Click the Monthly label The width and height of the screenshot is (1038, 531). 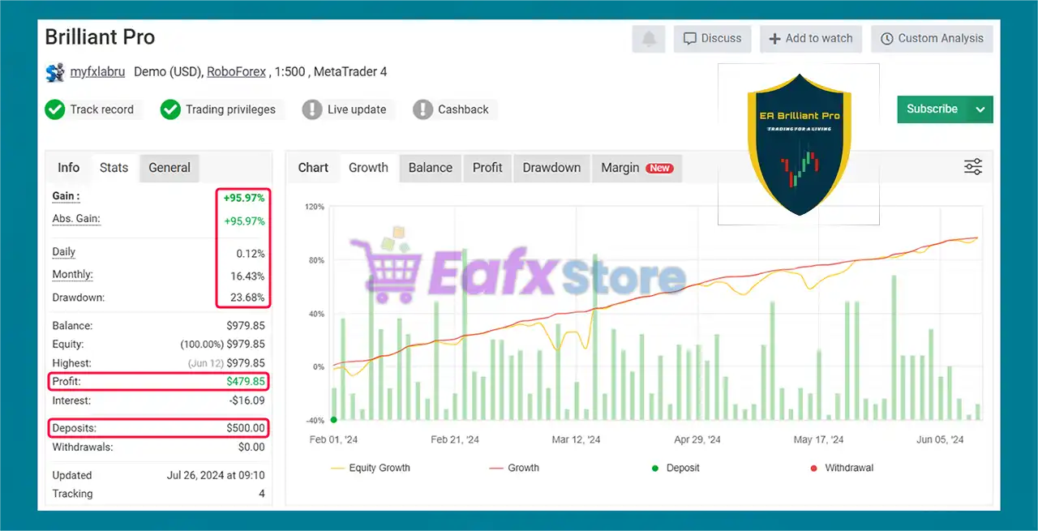pyautogui.click(x=72, y=275)
